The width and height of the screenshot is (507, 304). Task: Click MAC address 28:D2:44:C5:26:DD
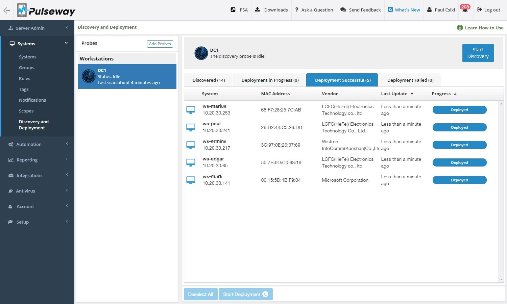pos(281,127)
